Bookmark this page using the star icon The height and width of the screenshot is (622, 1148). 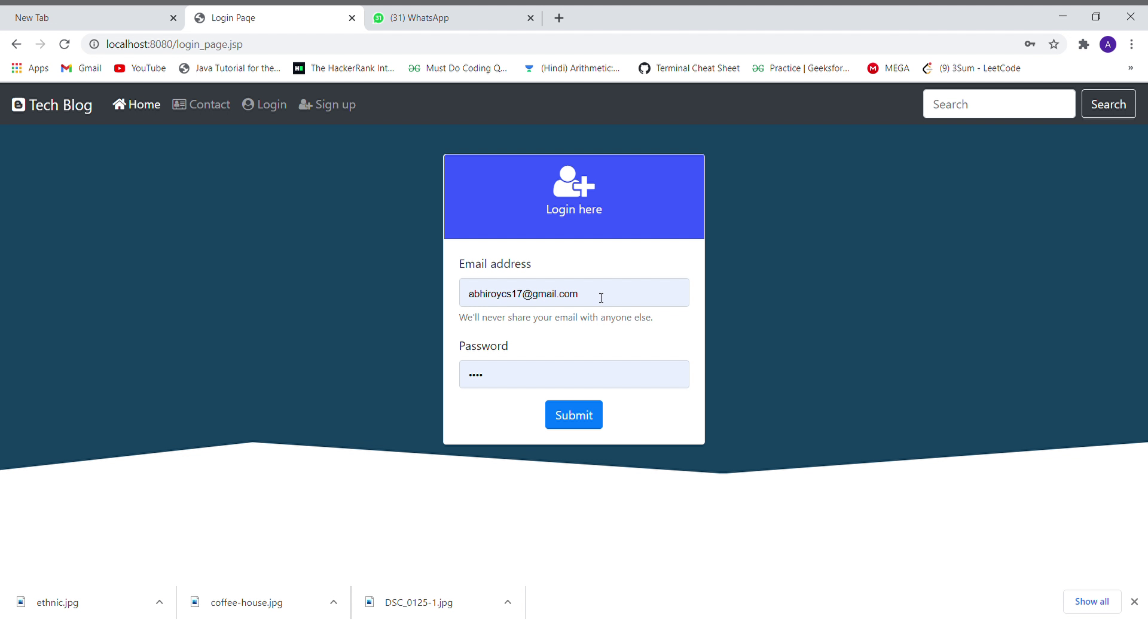coord(1054,44)
